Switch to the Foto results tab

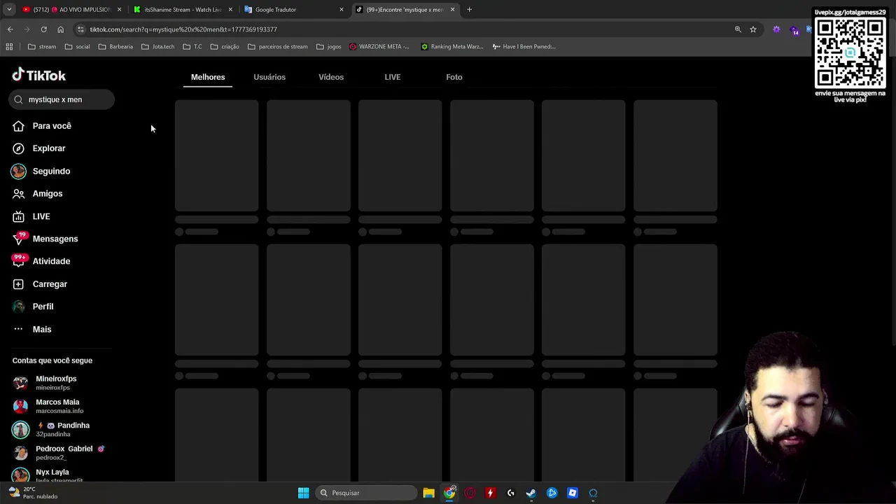coord(454,77)
